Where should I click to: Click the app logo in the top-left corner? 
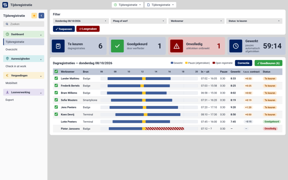(x=5, y=5)
